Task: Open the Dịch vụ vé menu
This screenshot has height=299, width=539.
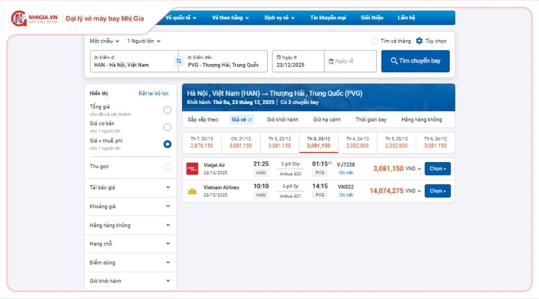Action: (280, 17)
